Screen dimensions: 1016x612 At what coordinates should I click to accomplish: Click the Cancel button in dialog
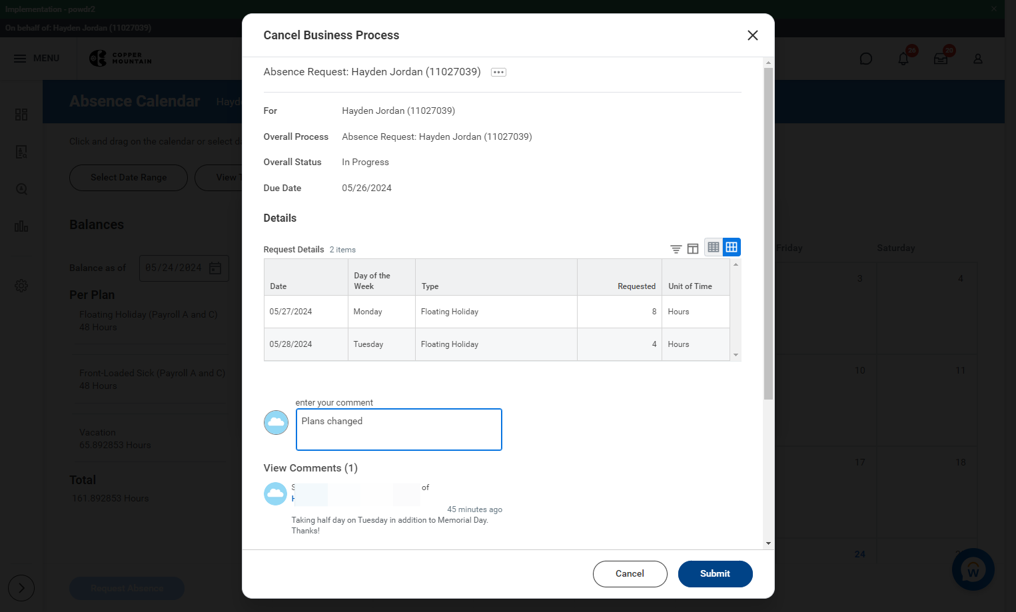[630, 574]
